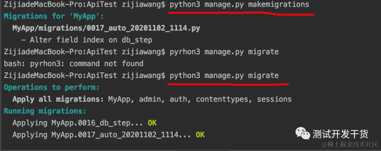
Task: Select the 'Operations to perform:' heading
Action: tap(52, 87)
